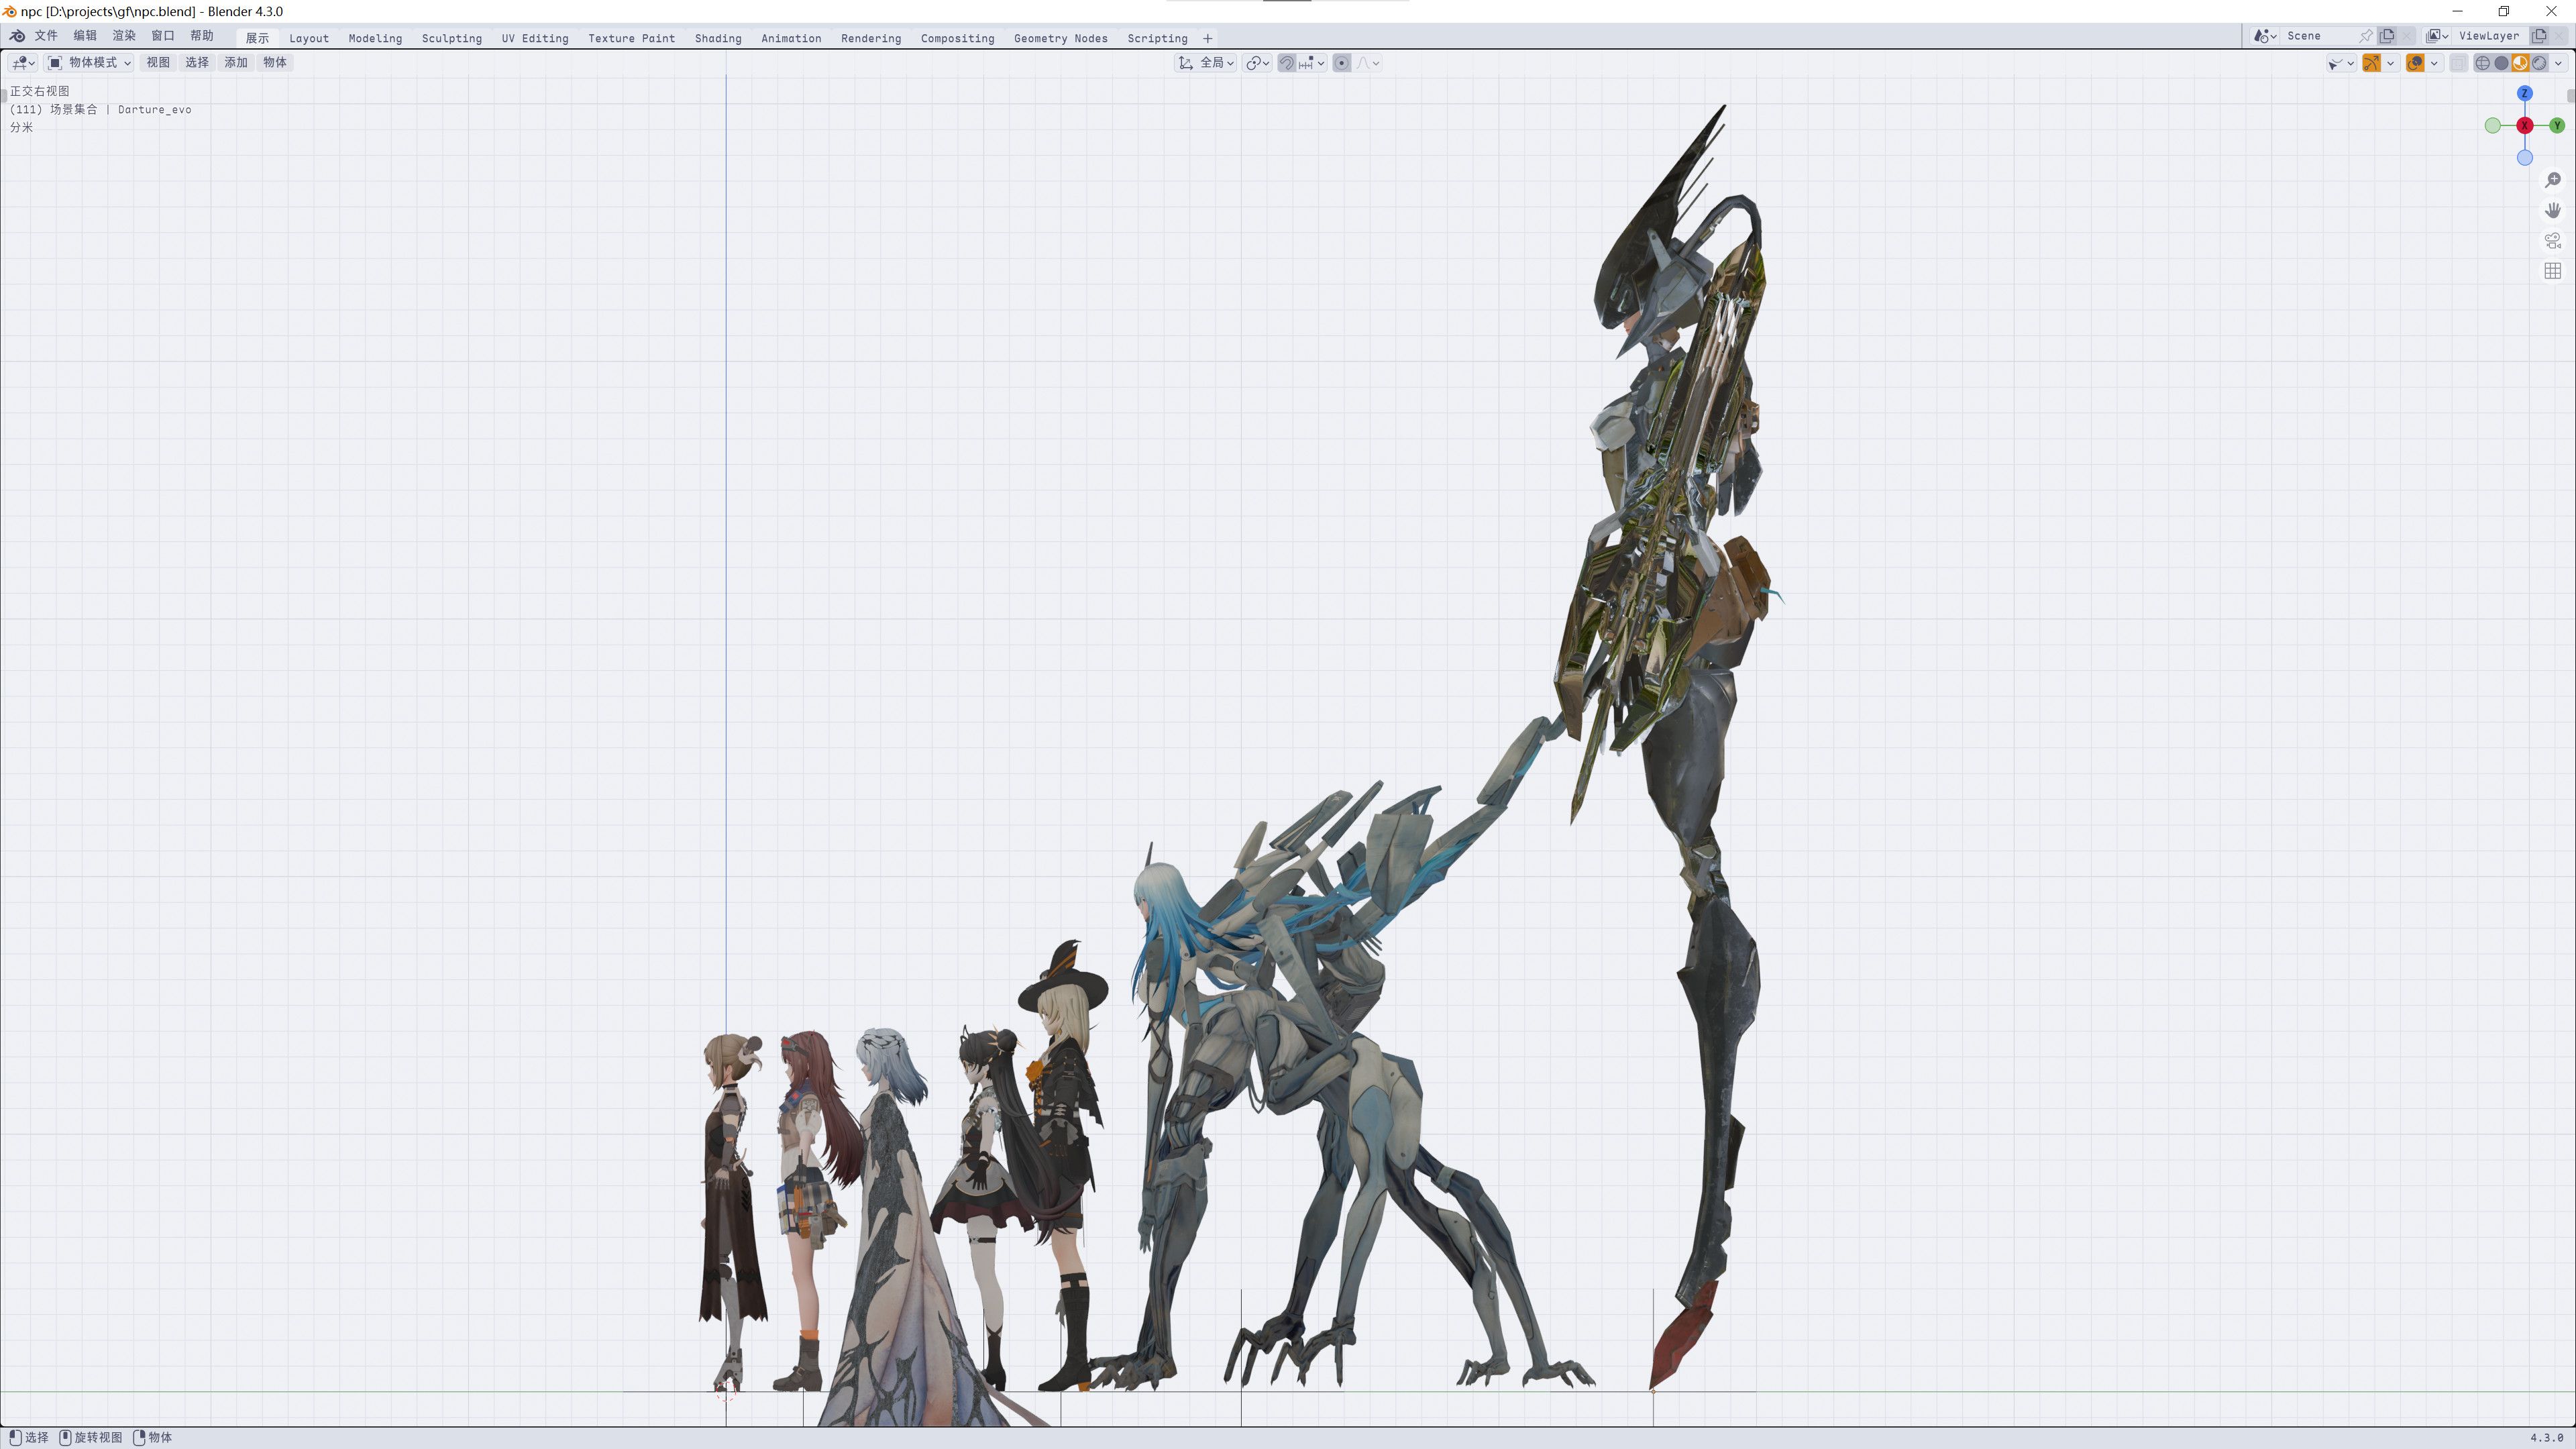
Task: Switch to the 展示 workspace tab
Action: (x=257, y=38)
